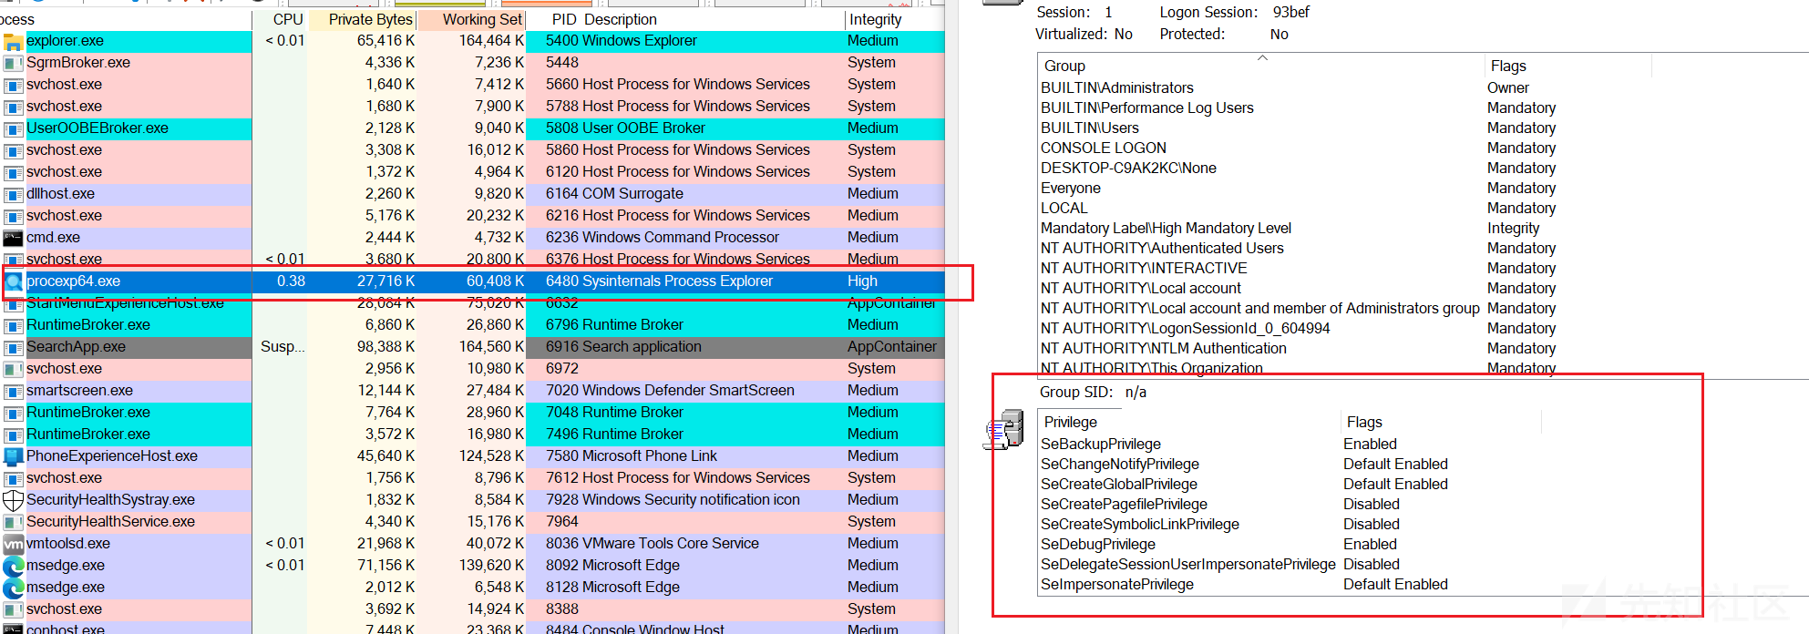Click the icon of RuntimeBroker.exe PID 7048
Screen dimensions: 1809x634
(13, 414)
